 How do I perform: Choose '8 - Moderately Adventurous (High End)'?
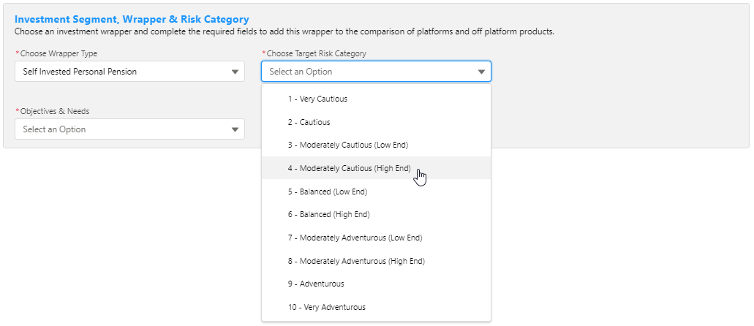[x=356, y=261]
